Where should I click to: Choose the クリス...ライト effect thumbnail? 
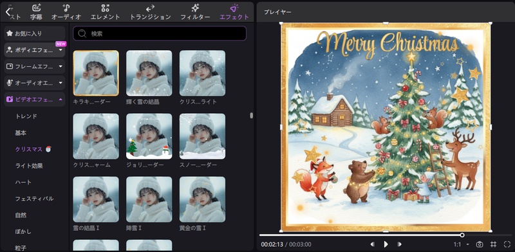[x=202, y=73]
